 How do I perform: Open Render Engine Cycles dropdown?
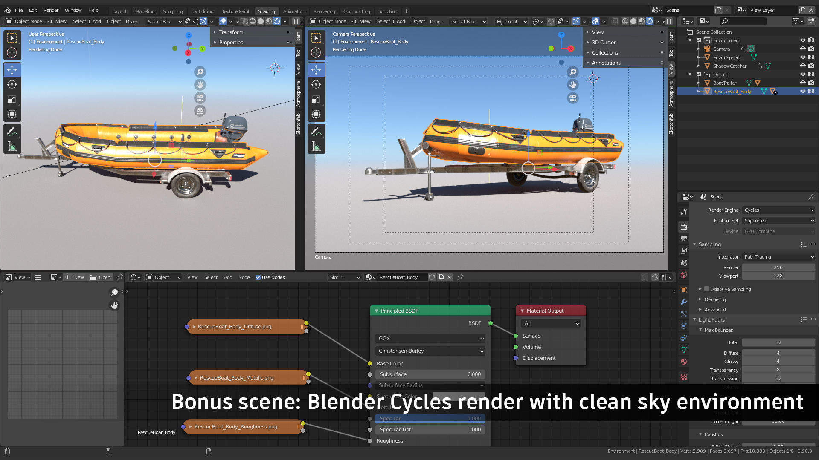pos(778,210)
